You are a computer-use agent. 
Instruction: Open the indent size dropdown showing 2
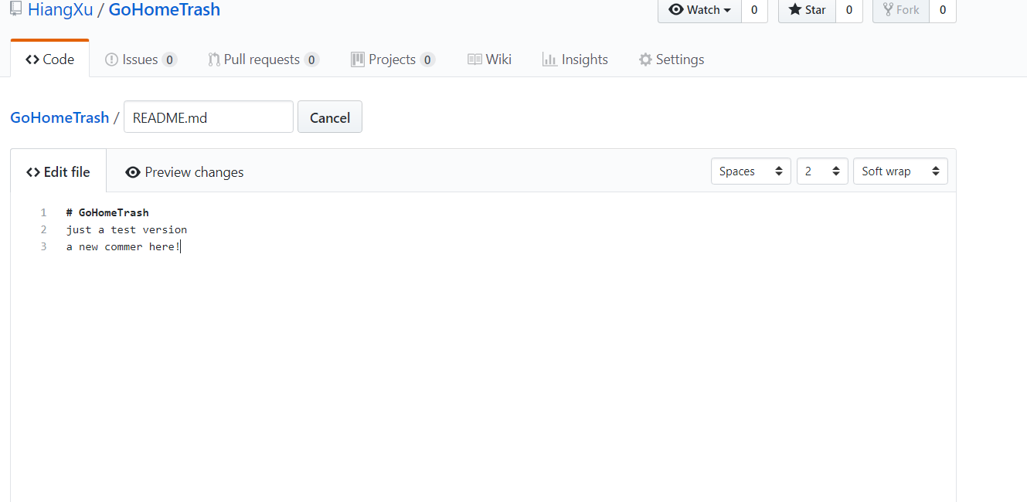(823, 171)
